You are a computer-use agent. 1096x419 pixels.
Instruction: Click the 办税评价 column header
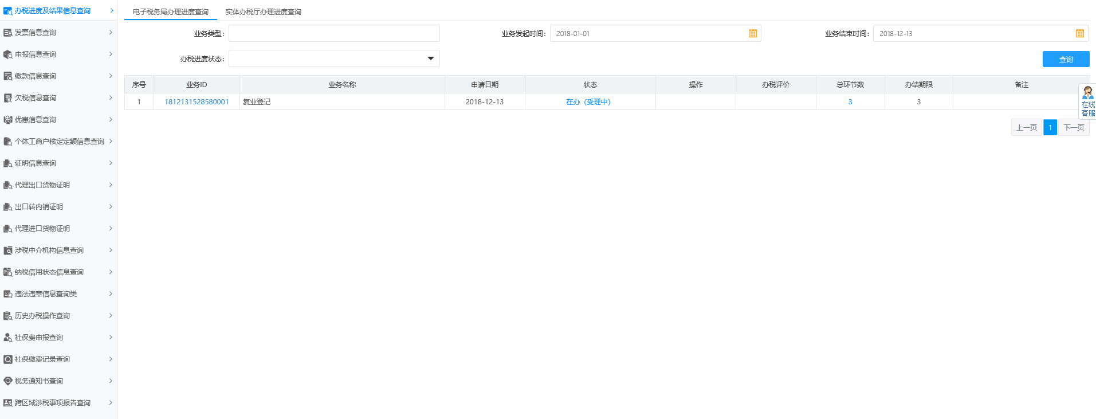point(776,85)
